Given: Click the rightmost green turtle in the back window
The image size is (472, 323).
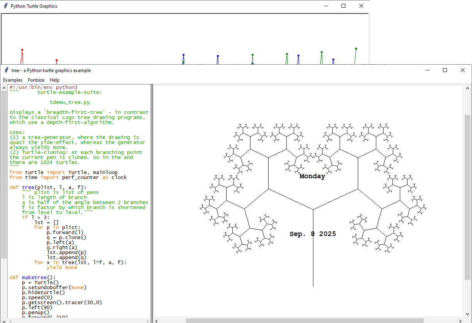Looking at the screenshot, I should [355, 49].
